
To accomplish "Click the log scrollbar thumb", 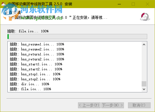I will click(144, 84).
